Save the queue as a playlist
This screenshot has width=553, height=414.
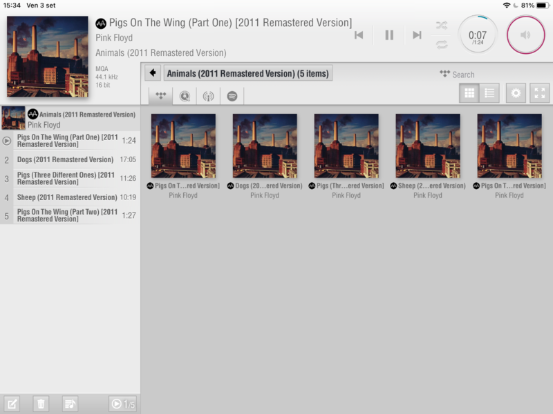pos(69,404)
